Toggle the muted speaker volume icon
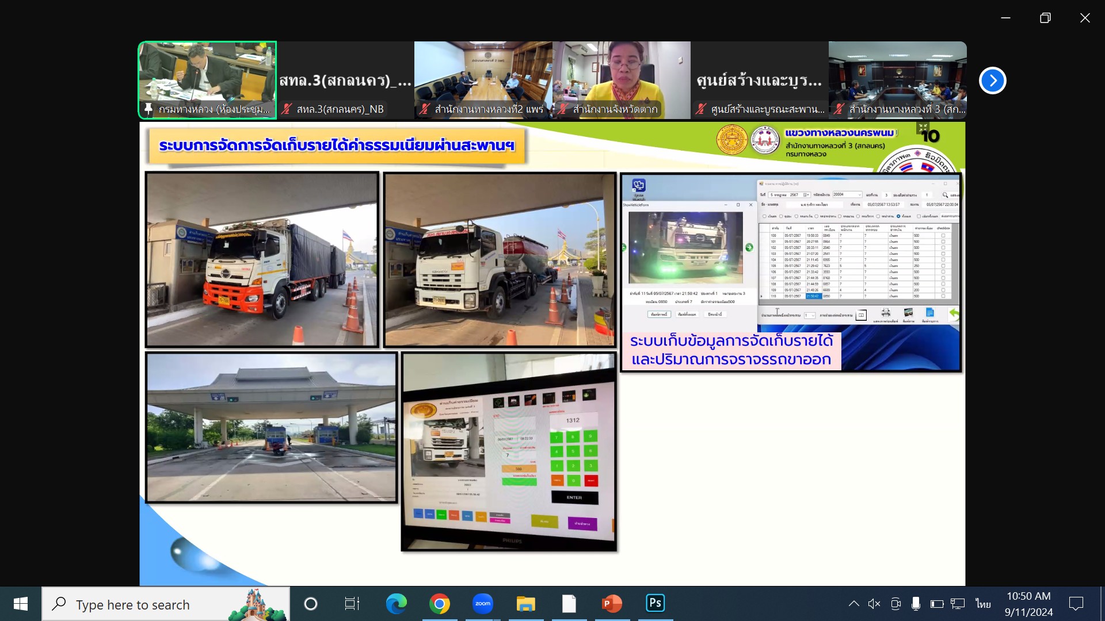 point(874,604)
